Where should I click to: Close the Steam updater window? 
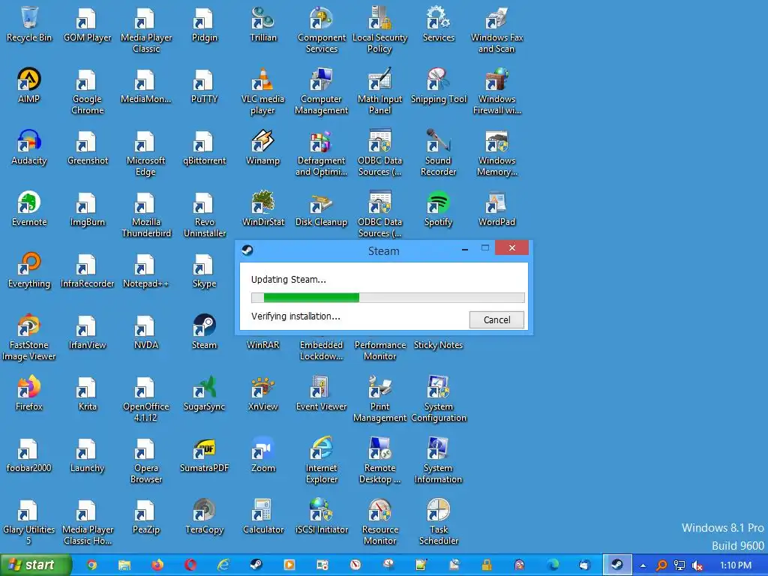click(511, 247)
